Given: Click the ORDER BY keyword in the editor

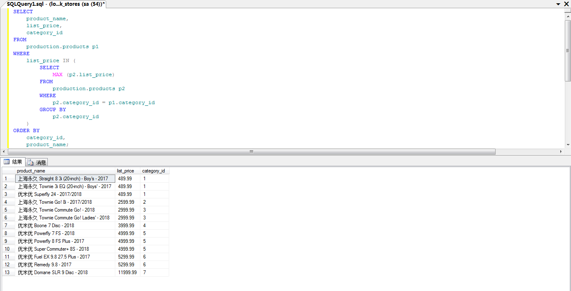Looking at the screenshot, I should [26, 130].
